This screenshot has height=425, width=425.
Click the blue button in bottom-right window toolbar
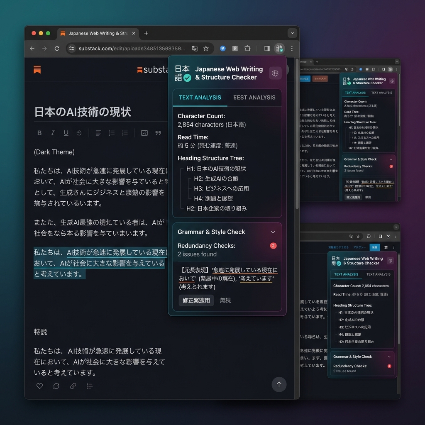(x=375, y=247)
